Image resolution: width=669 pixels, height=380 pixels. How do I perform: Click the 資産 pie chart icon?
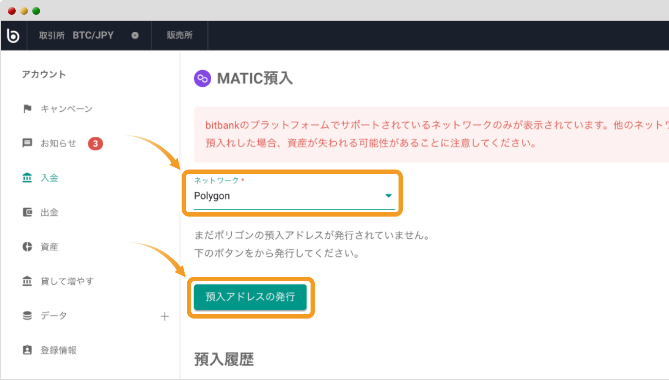coord(27,247)
